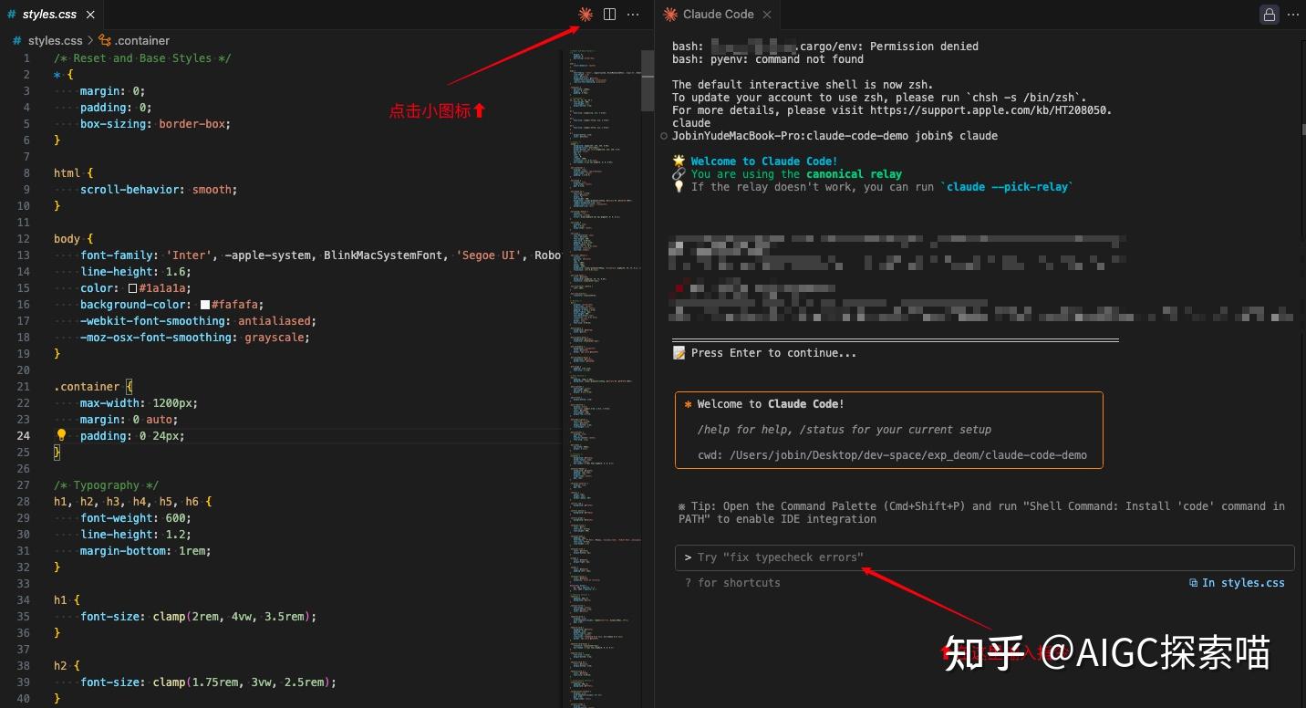Screen dimensions: 1306x708
Task: Click the editor vertical scrollbar thumb
Action: pyautogui.click(x=648, y=79)
